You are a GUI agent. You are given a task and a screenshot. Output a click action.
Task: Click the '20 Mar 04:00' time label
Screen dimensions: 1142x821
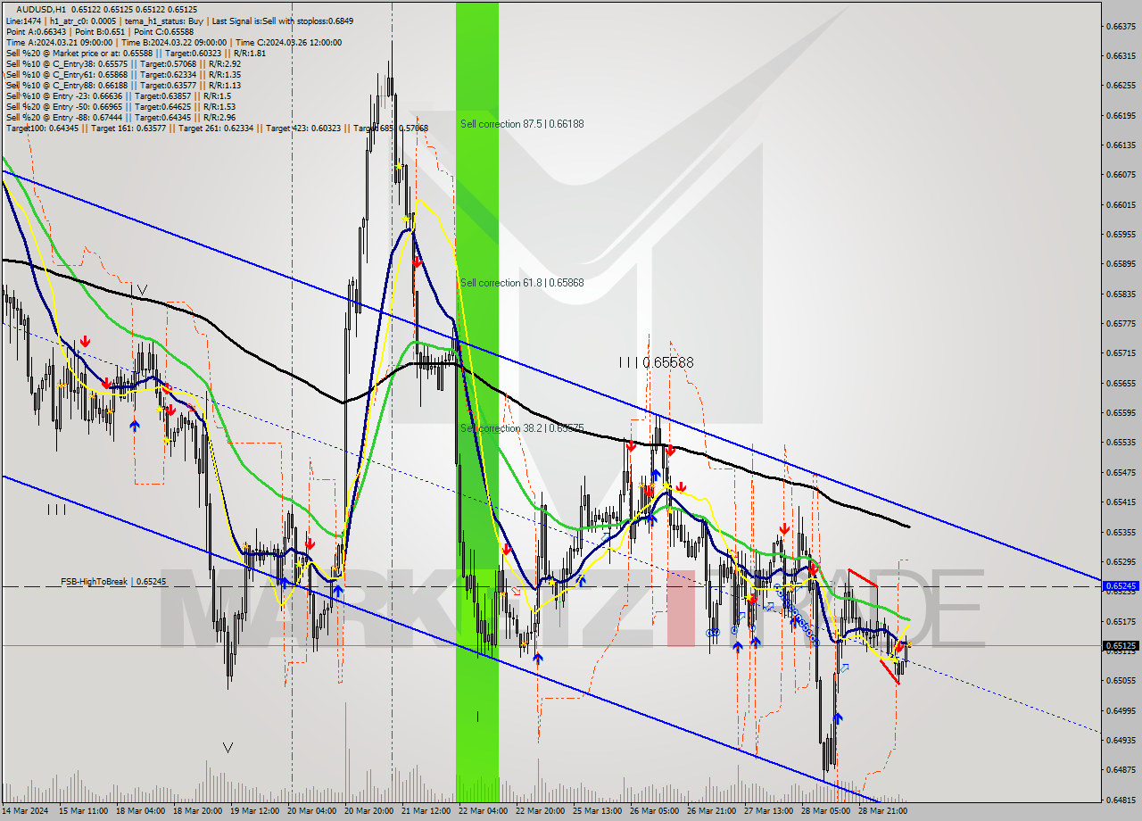pyautogui.click(x=311, y=810)
